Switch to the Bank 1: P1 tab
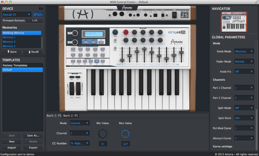 point(54,115)
